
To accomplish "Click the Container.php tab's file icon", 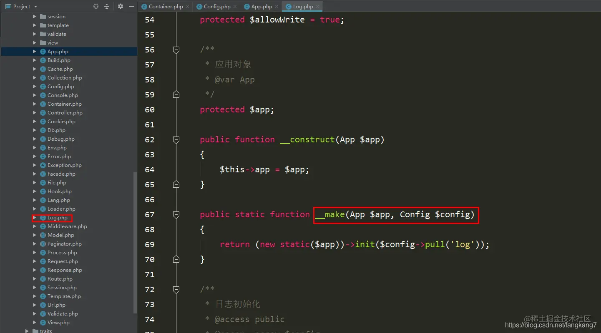I will point(144,7).
